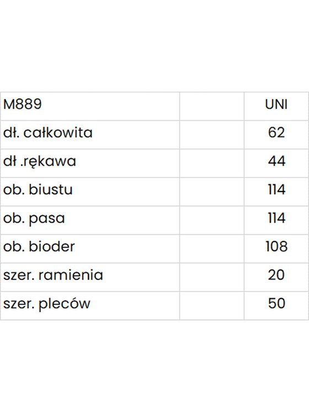Click empty middle cell in ob. bioder row
This screenshot has width=309, height=412.
click(x=212, y=249)
